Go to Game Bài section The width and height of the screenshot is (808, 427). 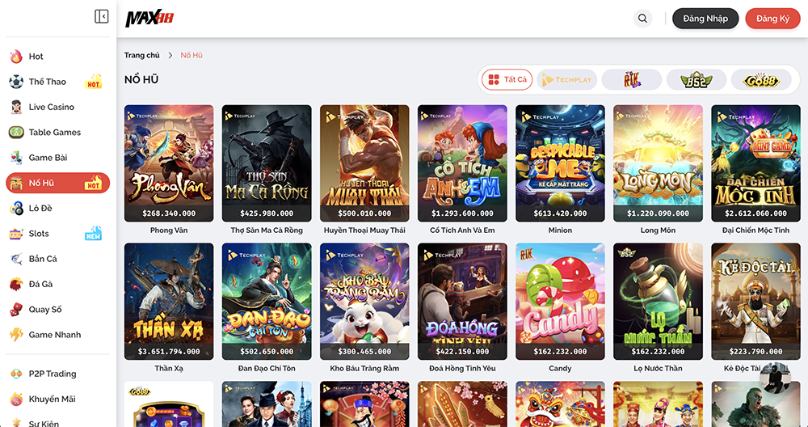point(57,157)
